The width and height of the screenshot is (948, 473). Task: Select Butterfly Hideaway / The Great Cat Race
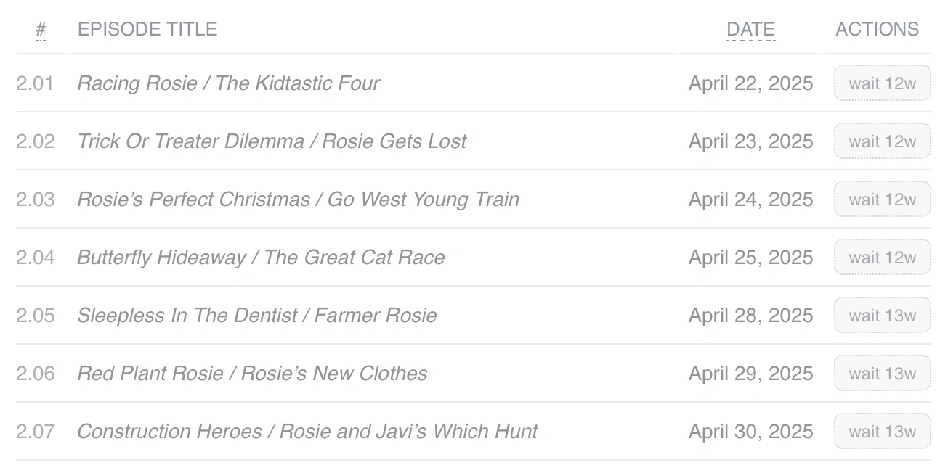[262, 257]
